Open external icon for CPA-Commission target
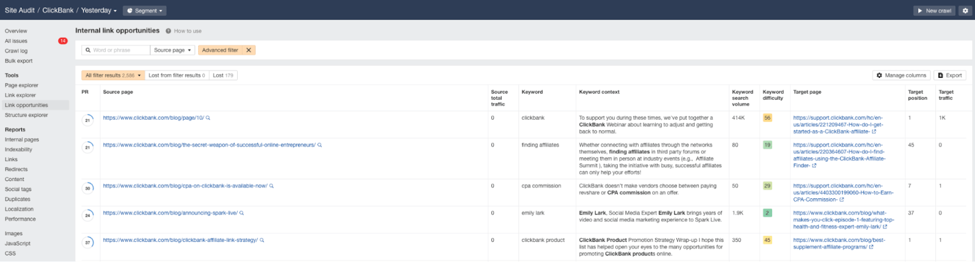 [842, 199]
